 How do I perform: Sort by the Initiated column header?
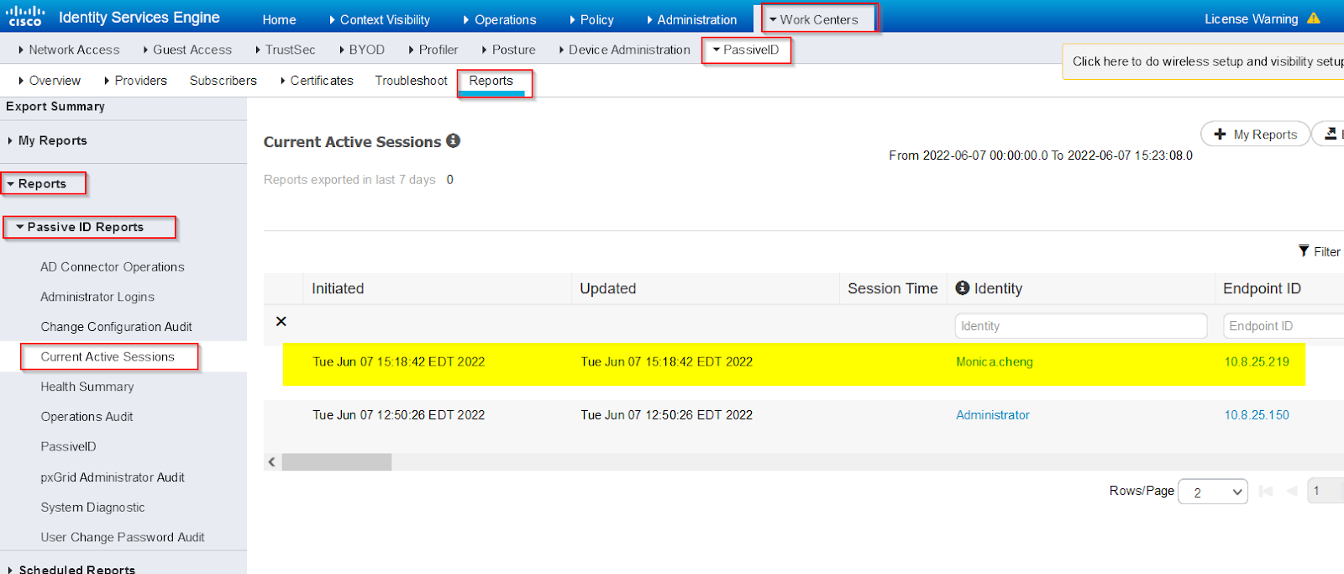(x=338, y=288)
